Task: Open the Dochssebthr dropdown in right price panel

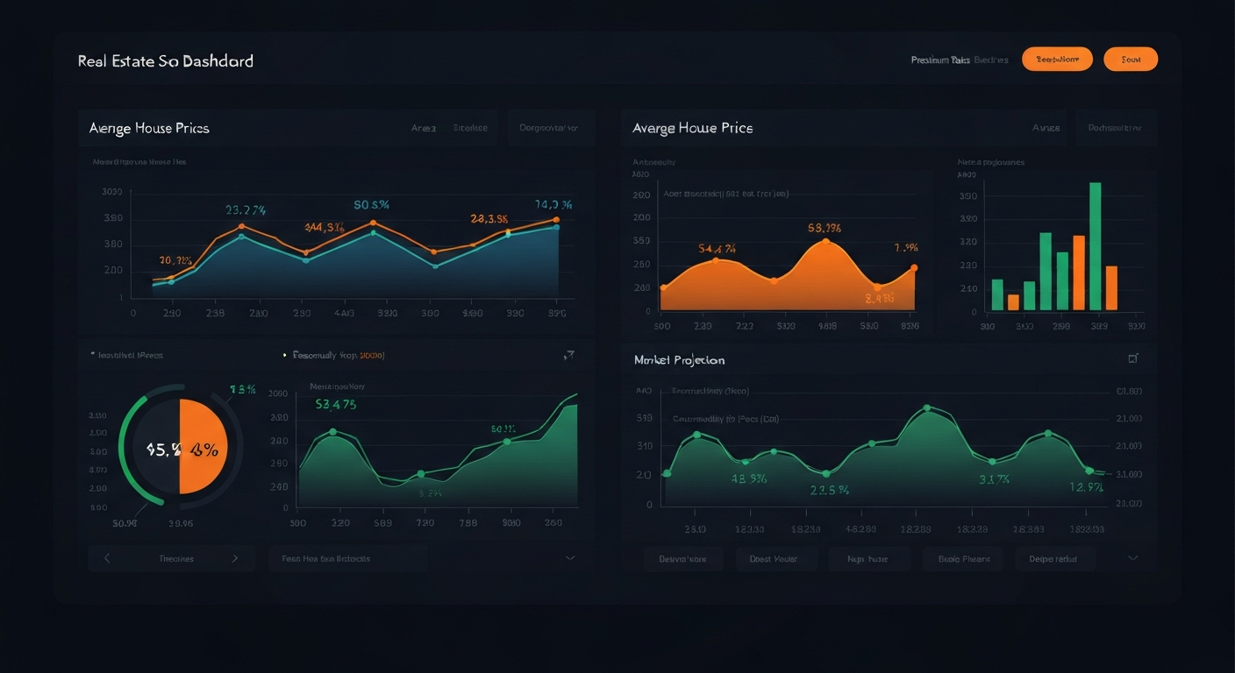Action: click(x=1115, y=128)
